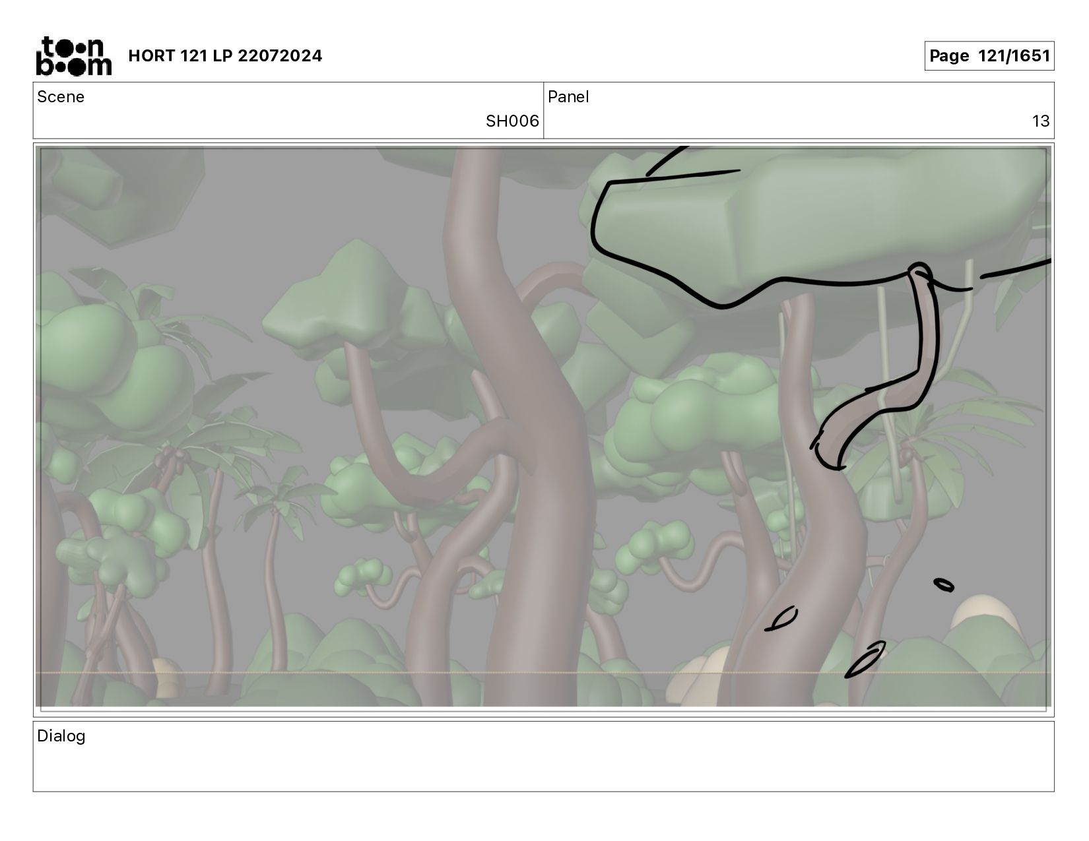Click the 'Scene' label
1089x841 pixels.
pos(61,97)
